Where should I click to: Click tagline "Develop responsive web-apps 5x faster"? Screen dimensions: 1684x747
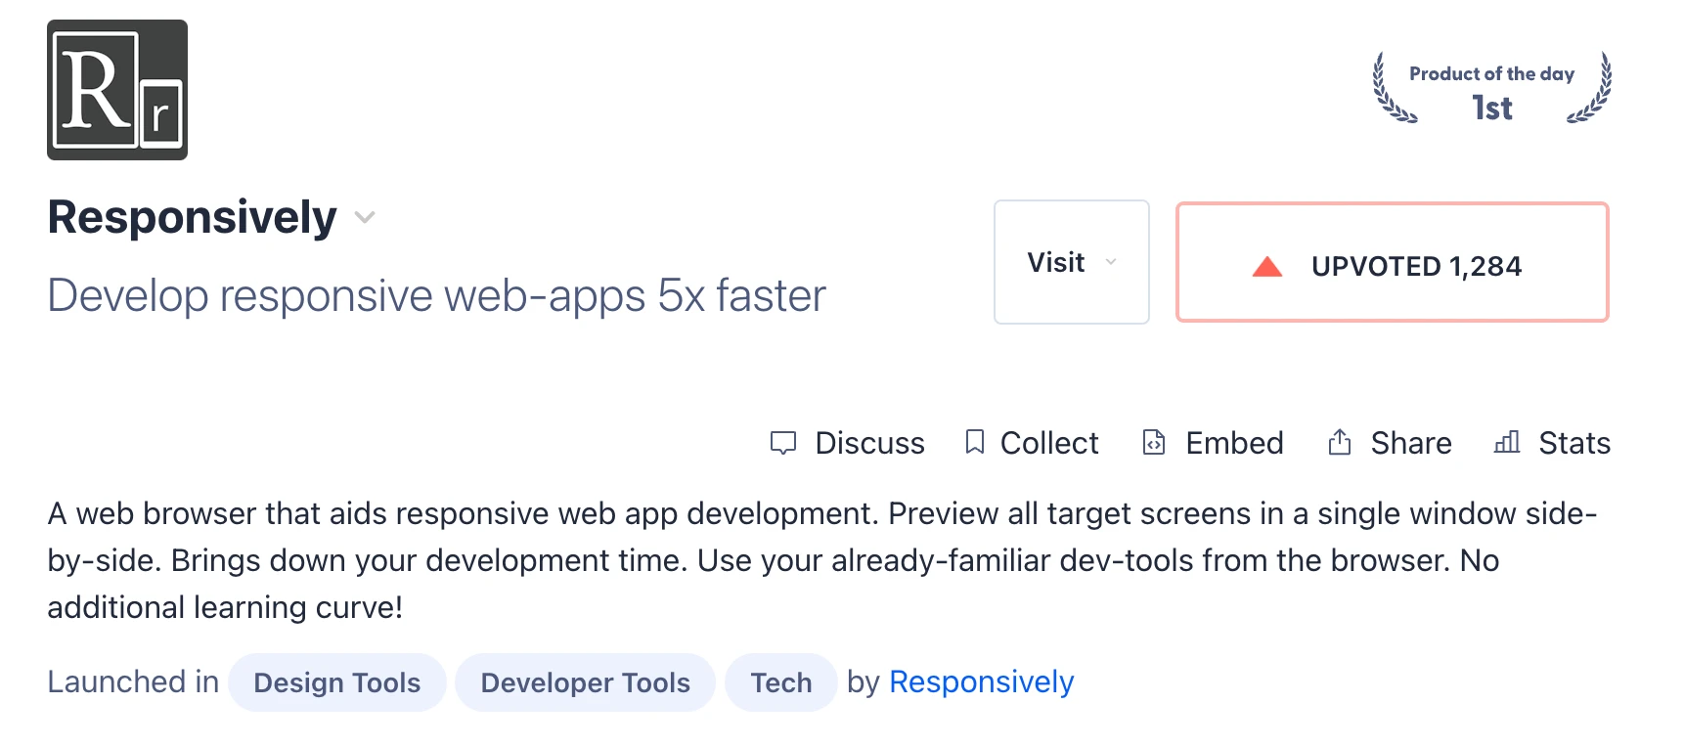(437, 295)
